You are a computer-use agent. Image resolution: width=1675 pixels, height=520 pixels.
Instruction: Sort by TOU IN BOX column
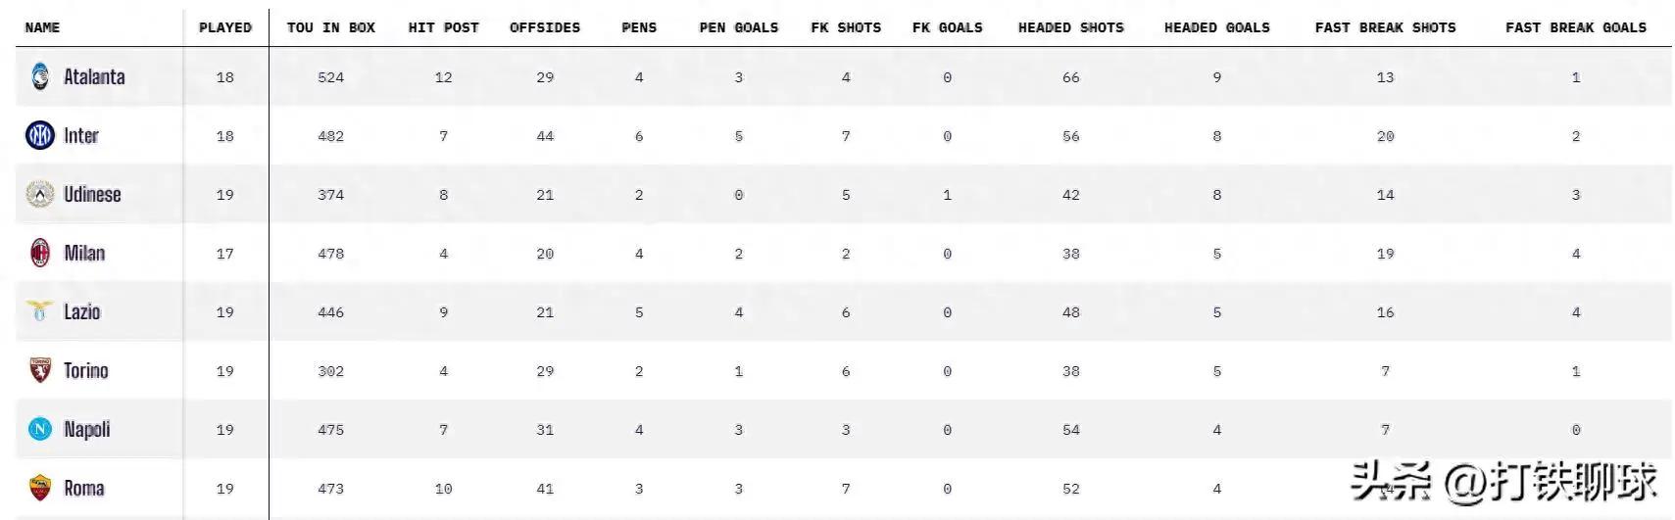point(331,27)
